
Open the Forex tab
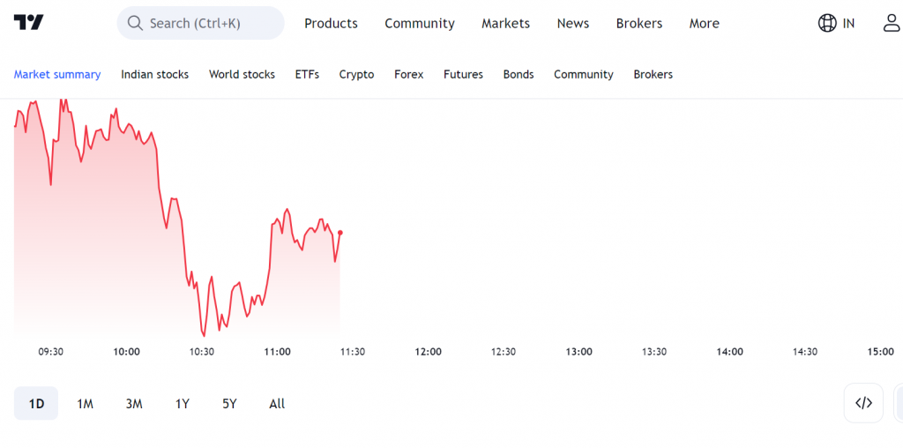pyautogui.click(x=409, y=74)
